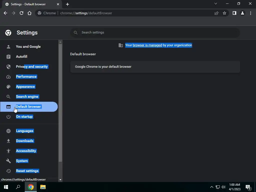The width and height of the screenshot is (256, 192).
Task: Open Search engine settings
Action: coord(27,96)
